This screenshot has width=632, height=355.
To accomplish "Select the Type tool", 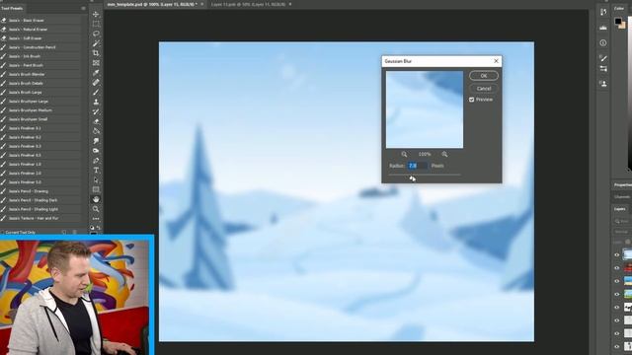I will [96, 171].
